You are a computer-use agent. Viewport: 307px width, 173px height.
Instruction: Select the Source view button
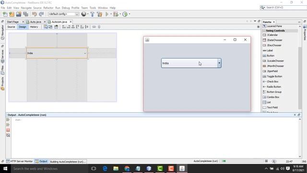pos(11,27)
